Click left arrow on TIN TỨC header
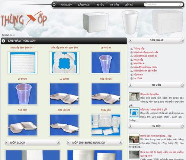This screenshot has height=160, width=186. point(130,126)
